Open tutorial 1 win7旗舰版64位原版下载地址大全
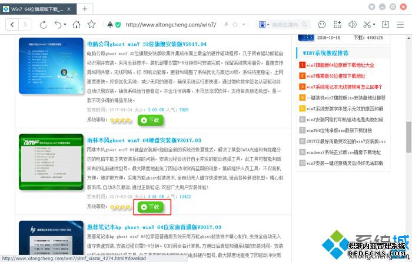Screen dimensions: 412x262 click(340, 65)
